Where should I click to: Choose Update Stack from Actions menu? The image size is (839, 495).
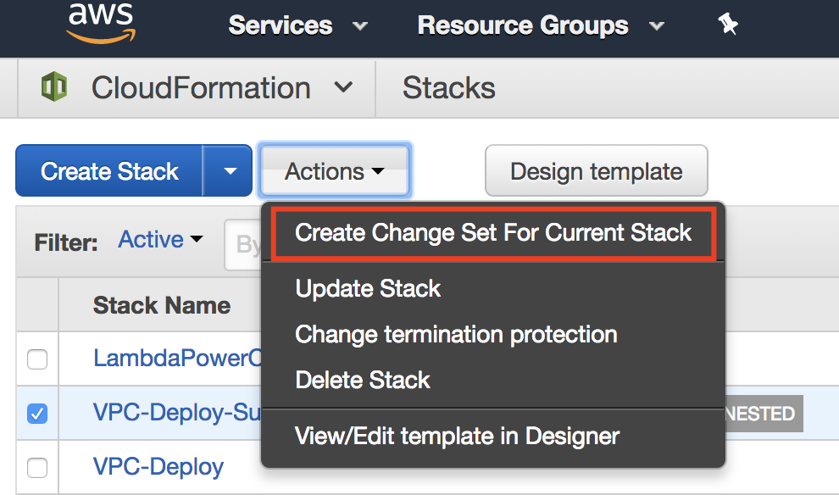click(x=368, y=289)
